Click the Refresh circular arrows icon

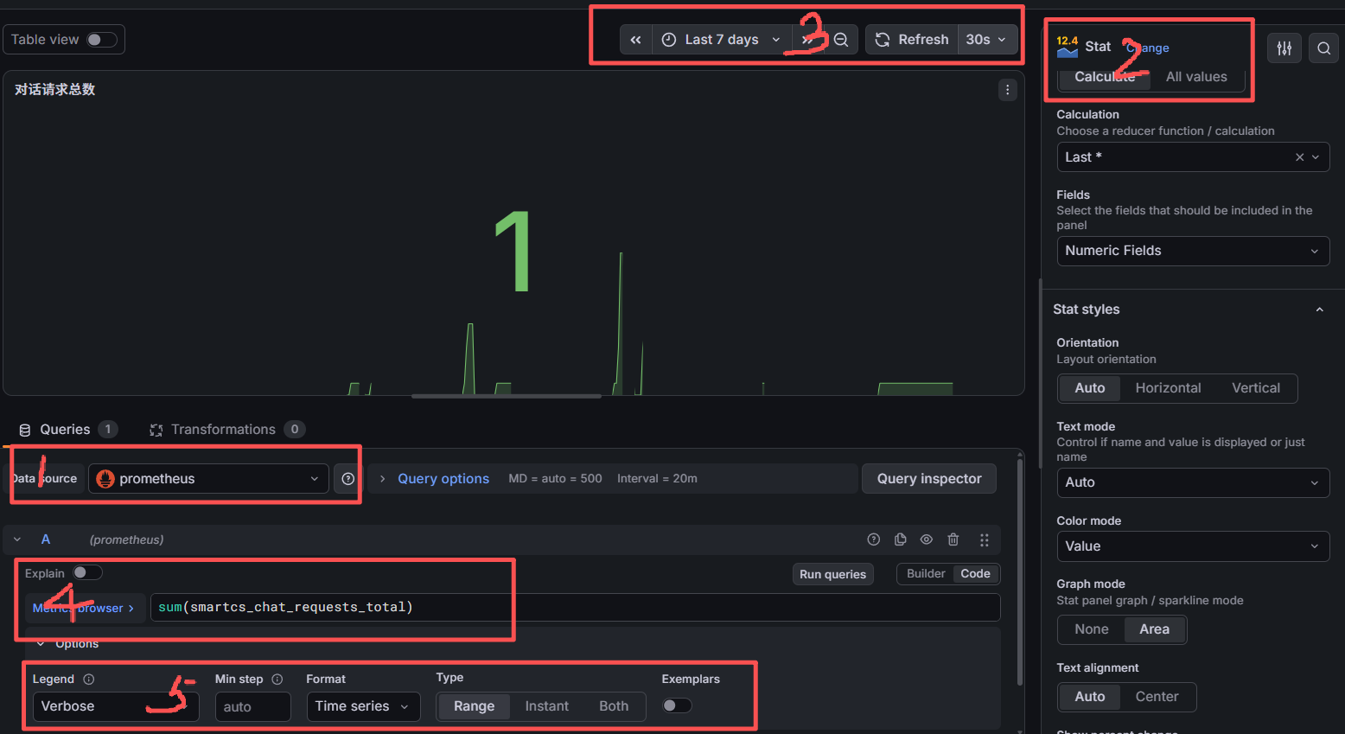point(883,40)
